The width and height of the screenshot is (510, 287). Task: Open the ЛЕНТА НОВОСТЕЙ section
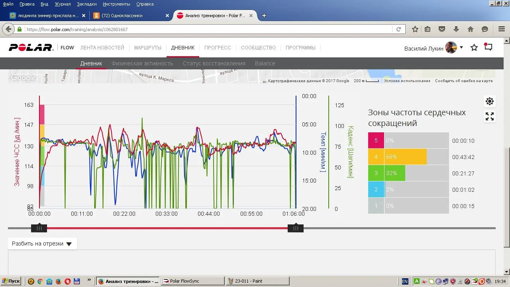point(102,48)
